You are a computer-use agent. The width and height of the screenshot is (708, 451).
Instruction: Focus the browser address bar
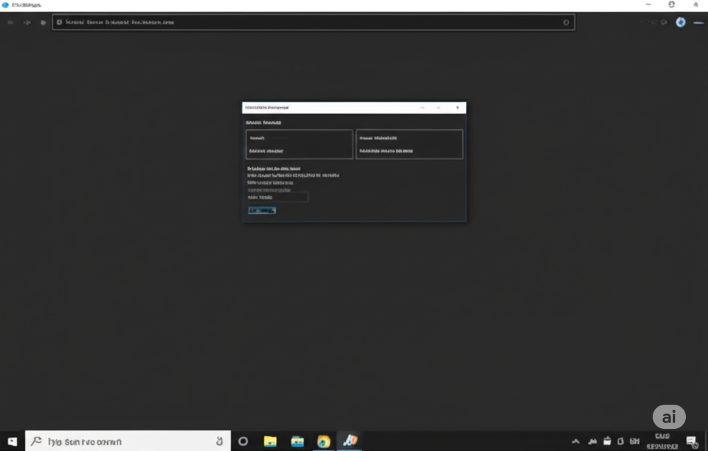[313, 22]
